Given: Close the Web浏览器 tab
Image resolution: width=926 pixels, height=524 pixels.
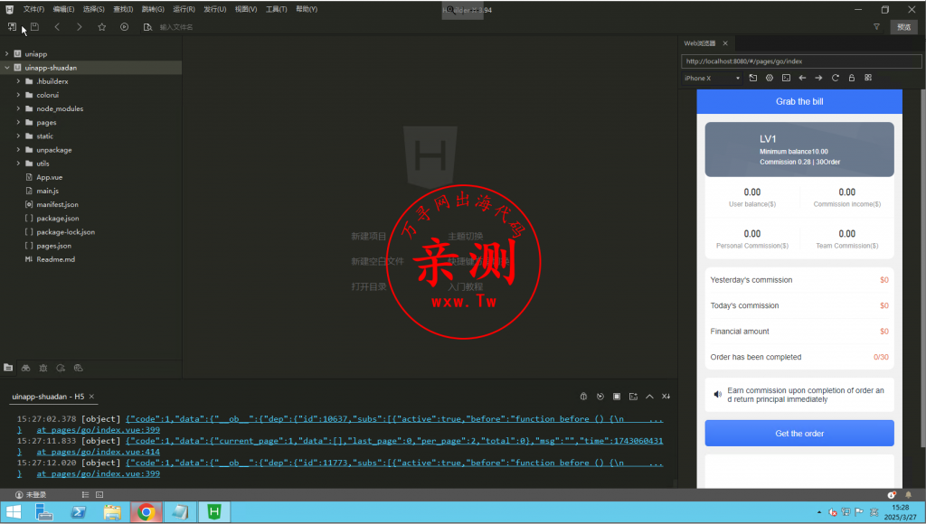Looking at the screenshot, I should (724, 43).
